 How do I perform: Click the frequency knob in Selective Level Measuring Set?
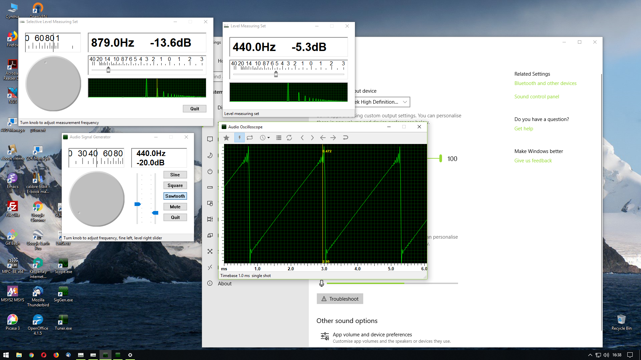click(53, 83)
